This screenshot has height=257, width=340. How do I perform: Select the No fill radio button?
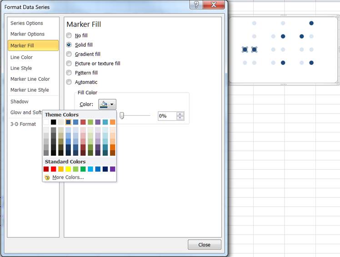(x=69, y=35)
